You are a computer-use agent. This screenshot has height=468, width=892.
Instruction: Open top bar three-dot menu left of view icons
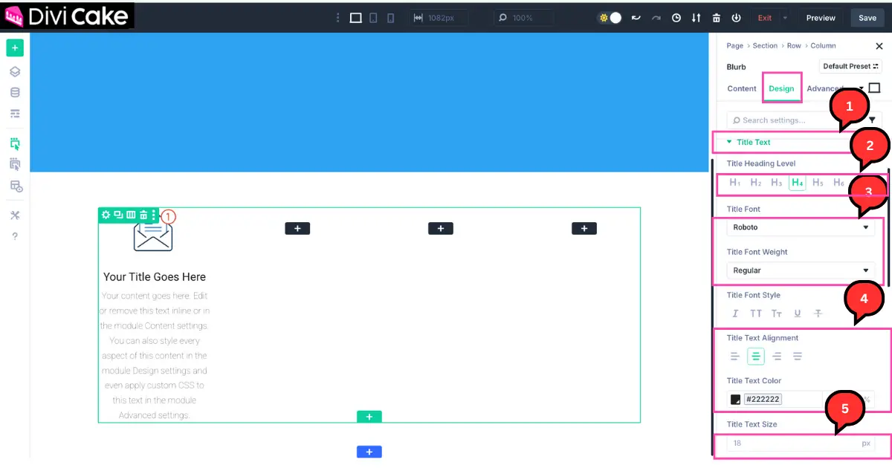click(337, 18)
